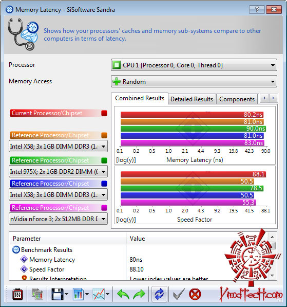Toggle the green Reference Processor/Chipset square

coord(104,160)
